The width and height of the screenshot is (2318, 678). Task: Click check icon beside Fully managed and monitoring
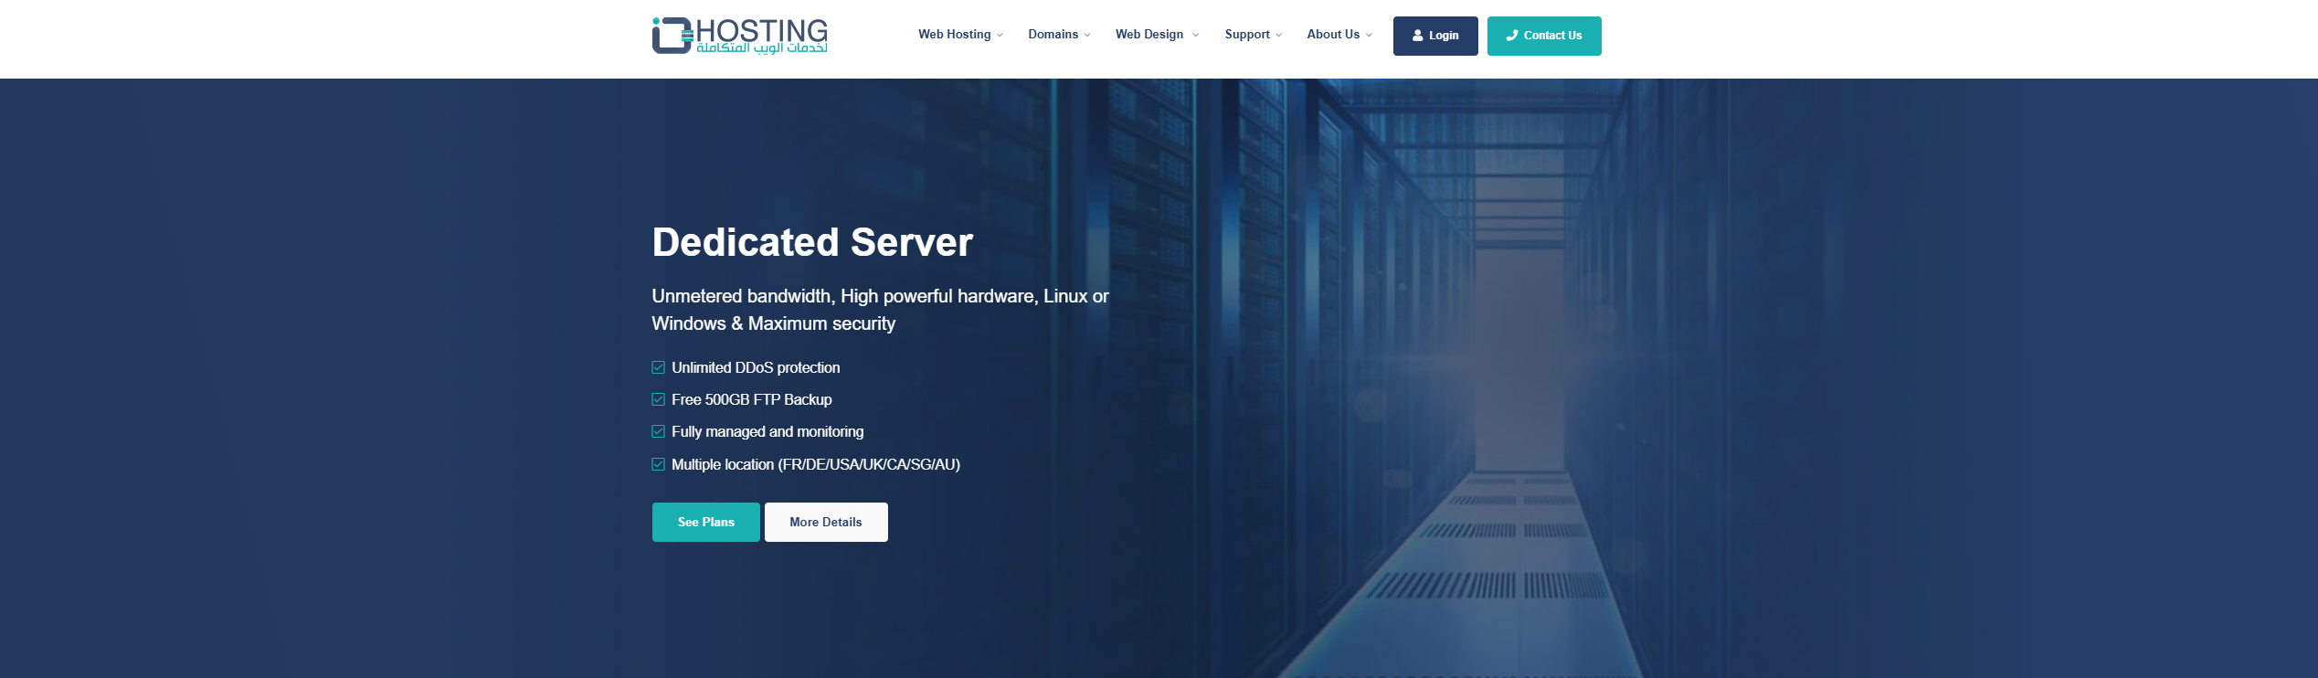click(x=658, y=431)
